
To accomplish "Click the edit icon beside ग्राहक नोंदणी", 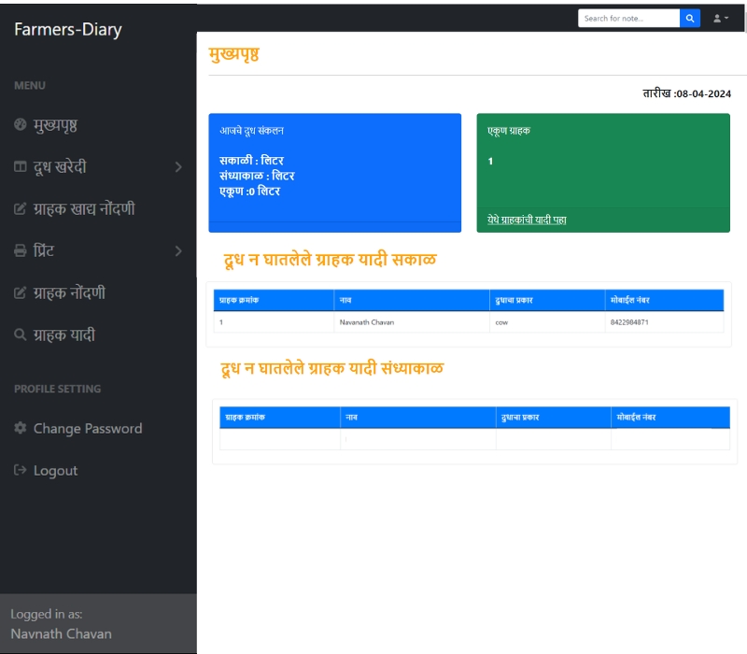I will (21, 293).
